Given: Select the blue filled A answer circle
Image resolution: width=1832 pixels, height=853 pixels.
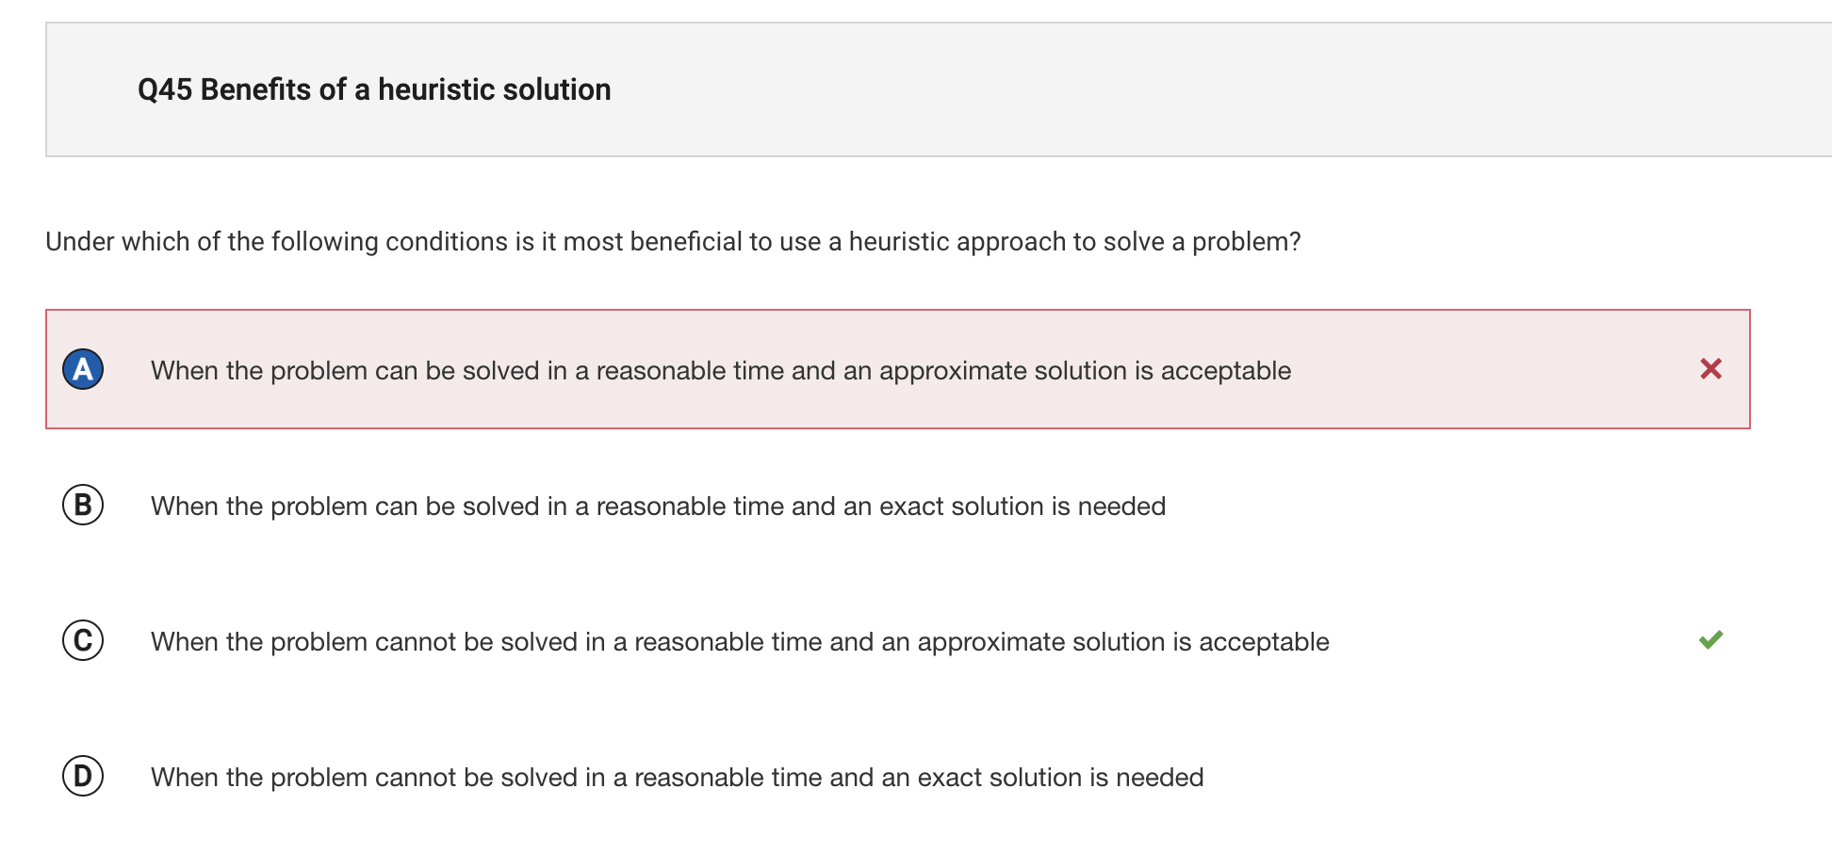Looking at the screenshot, I should (x=83, y=369).
